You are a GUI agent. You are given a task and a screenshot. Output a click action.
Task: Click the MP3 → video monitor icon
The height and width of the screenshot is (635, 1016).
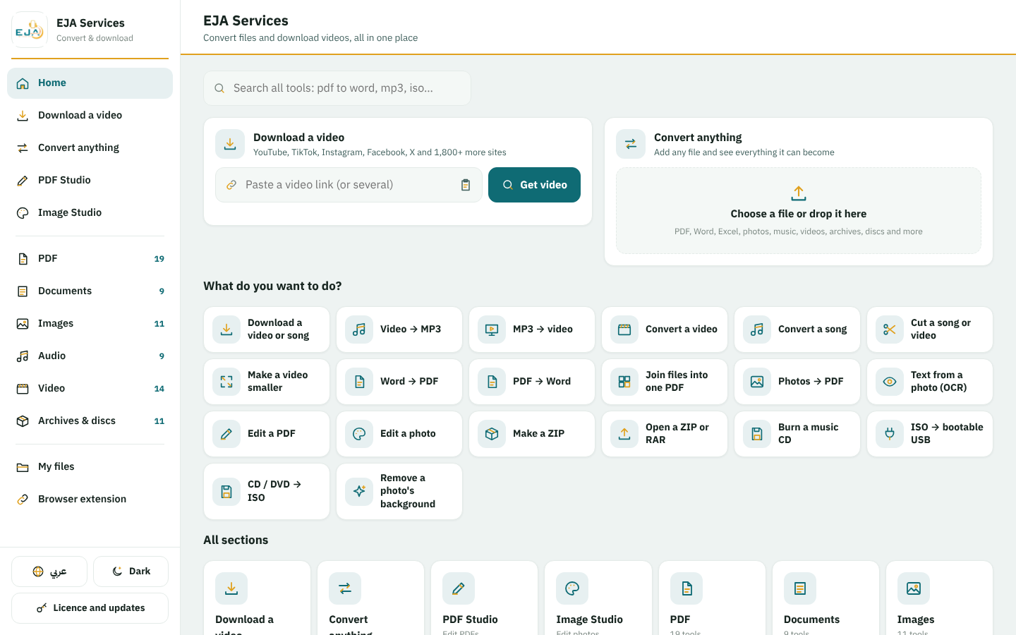492,329
